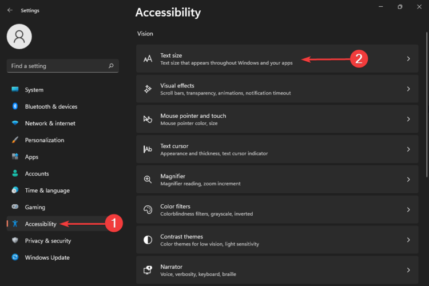Image resolution: width=429 pixels, height=286 pixels.
Task: Click the Gaming controller icon
Action: point(15,207)
